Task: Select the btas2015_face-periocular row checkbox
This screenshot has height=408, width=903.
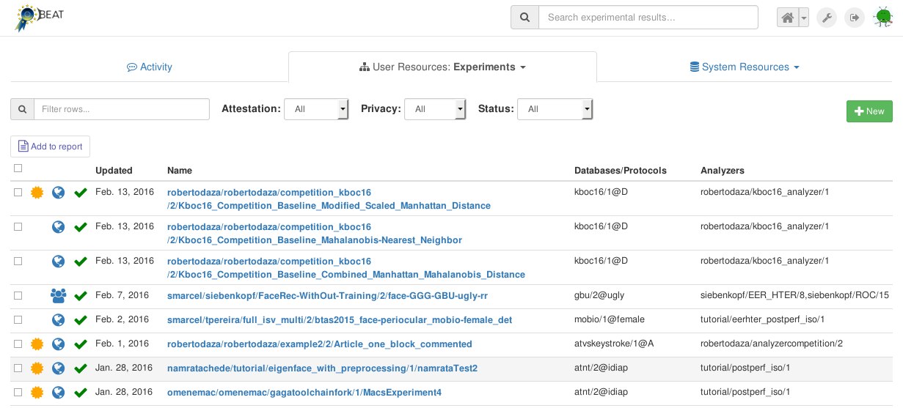Action: click(x=18, y=320)
